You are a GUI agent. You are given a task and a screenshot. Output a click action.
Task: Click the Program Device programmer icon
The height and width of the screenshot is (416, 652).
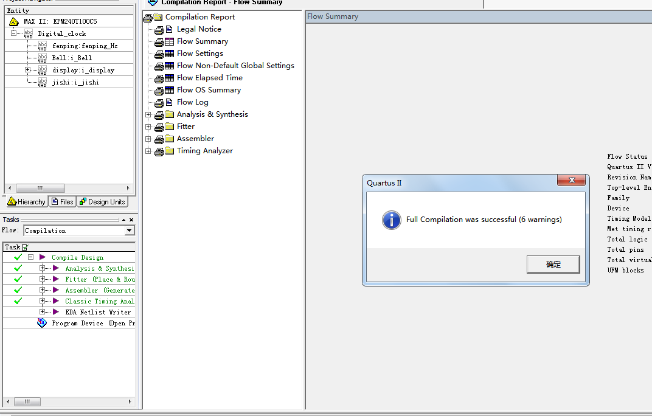[x=42, y=323]
